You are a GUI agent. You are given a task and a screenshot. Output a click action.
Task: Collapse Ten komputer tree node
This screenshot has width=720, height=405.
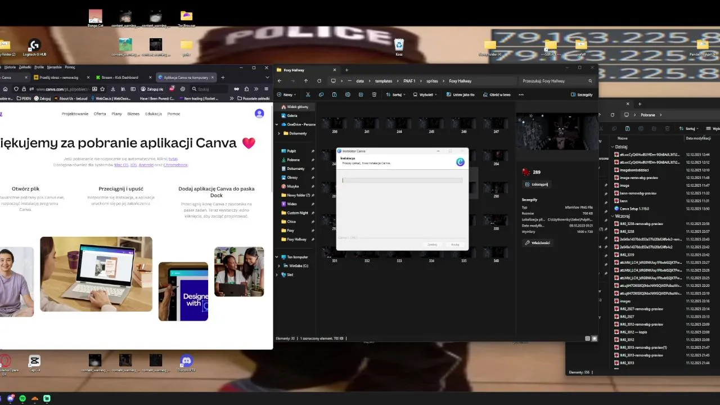(277, 257)
